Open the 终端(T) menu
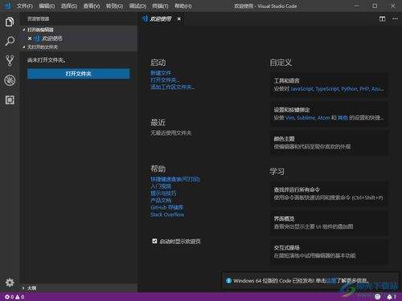 160,6
